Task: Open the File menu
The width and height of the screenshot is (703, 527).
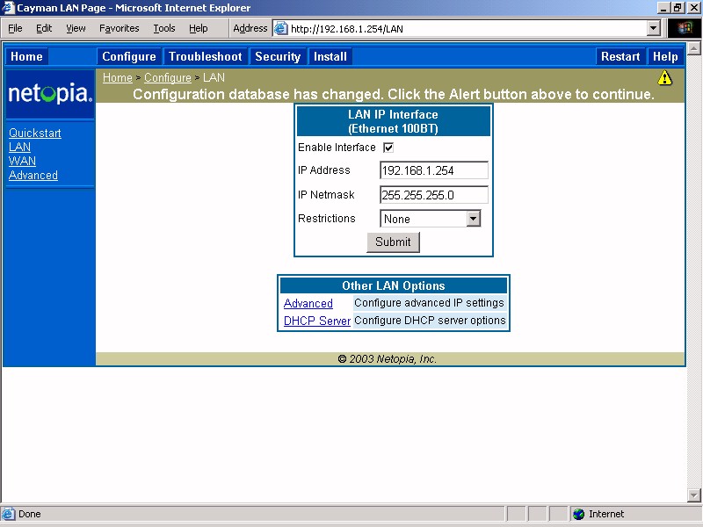Action: (15, 29)
